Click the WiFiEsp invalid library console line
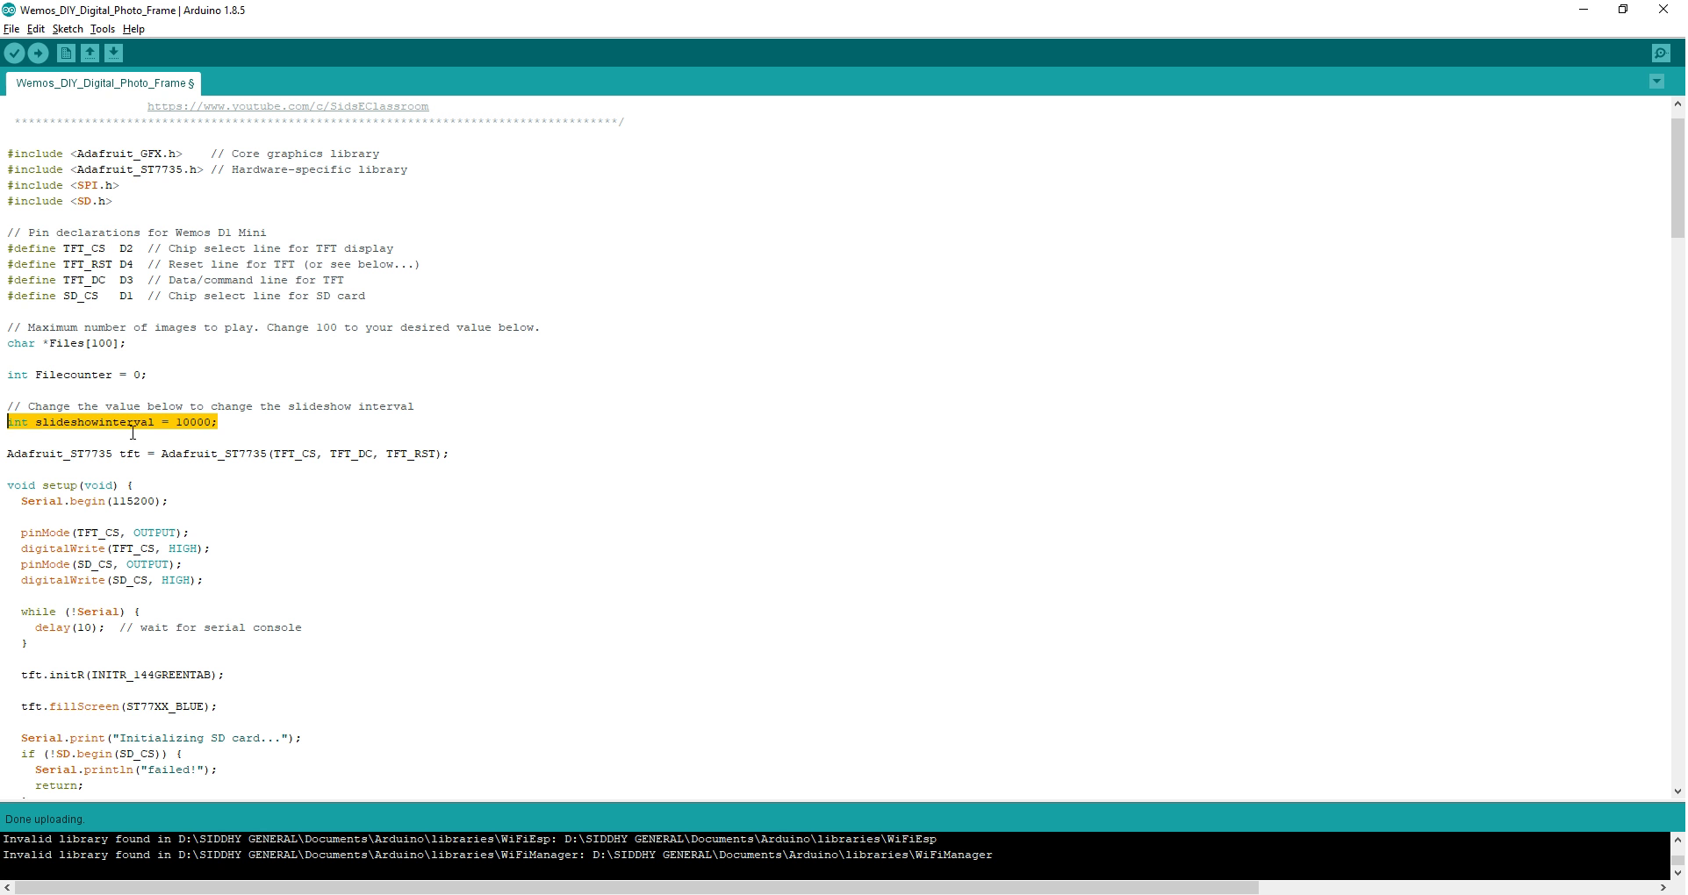 click(470, 839)
